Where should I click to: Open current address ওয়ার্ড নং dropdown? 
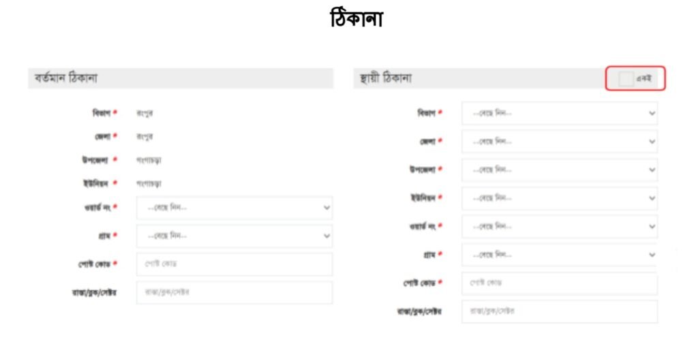pyautogui.click(x=234, y=208)
